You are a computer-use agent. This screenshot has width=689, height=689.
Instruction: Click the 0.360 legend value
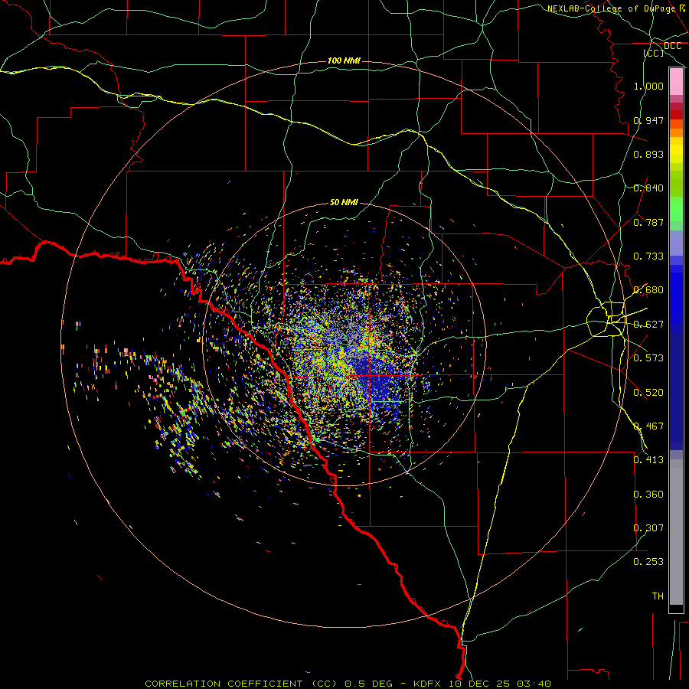[x=648, y=494]
